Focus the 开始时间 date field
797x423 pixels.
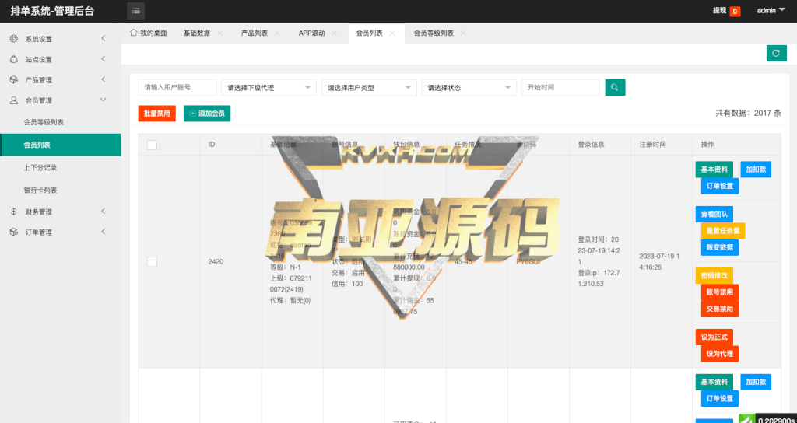[x=560, y=87]
